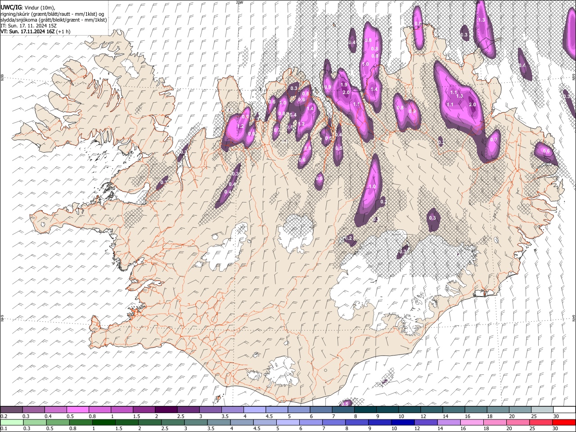Select the darkest purple swatch labeled 2 in snow legend
The height and width of the screenshot is (432, 576).
pos(166,409)
